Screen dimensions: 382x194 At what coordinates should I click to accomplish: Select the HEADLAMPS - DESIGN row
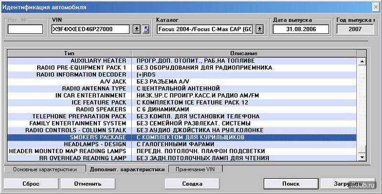[x=182, y=144]
